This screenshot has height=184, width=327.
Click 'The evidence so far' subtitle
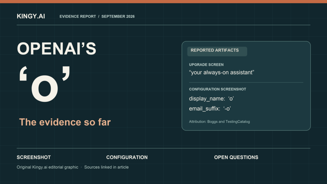coord(65,122)
